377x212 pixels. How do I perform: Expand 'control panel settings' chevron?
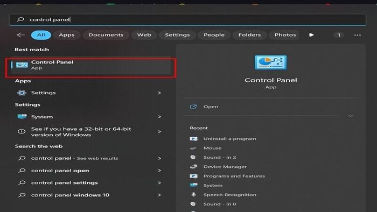click(159, 183)
